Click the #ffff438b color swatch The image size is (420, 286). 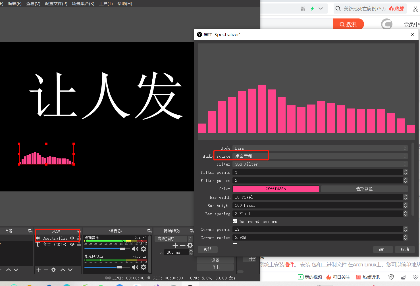click(x=276, y=189)
